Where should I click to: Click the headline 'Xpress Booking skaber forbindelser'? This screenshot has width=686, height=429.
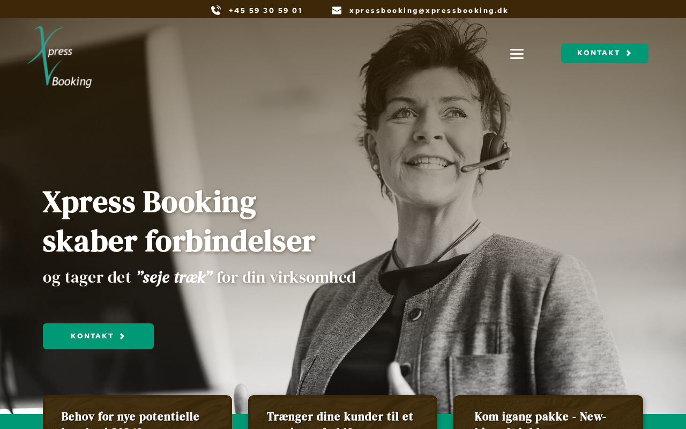[179, 221]
